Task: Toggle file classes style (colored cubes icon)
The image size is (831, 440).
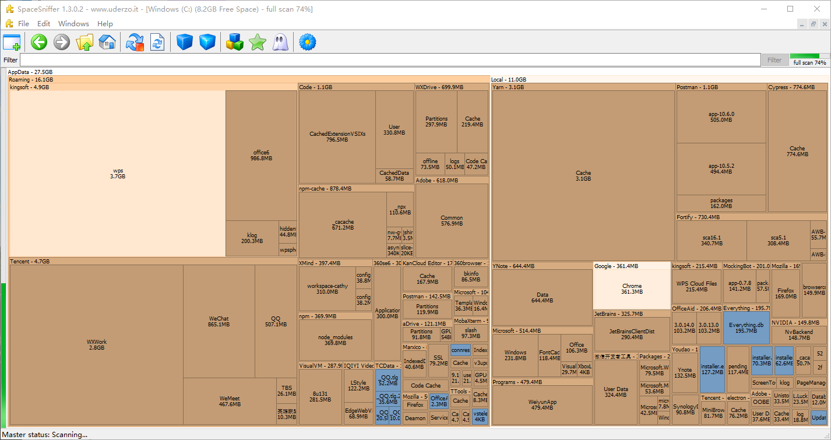Action: [x=235, y=42]
